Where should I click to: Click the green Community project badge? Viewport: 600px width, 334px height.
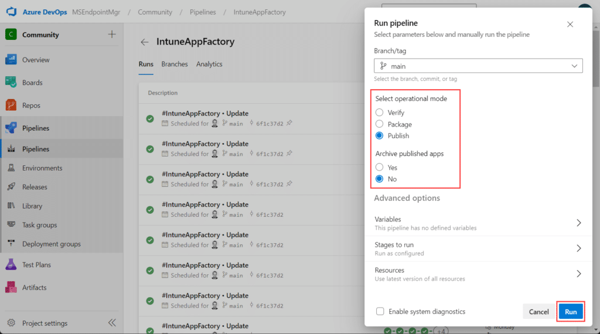pos(11,35)
